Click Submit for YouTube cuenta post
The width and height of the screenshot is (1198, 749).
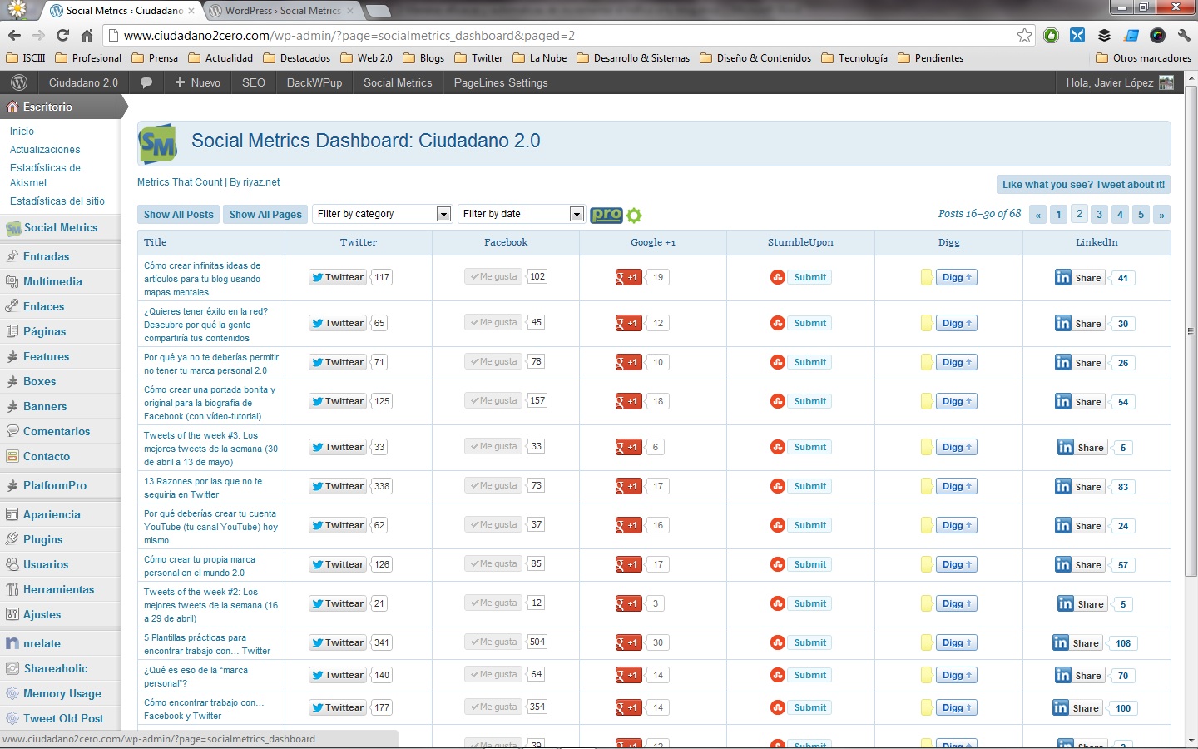pos(809,525)
